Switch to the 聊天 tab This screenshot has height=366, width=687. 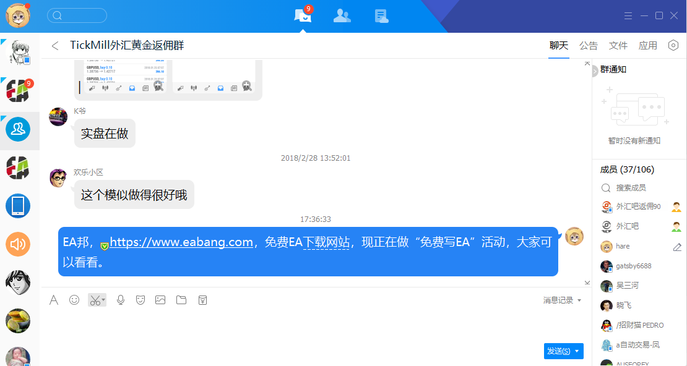point(559,46)
